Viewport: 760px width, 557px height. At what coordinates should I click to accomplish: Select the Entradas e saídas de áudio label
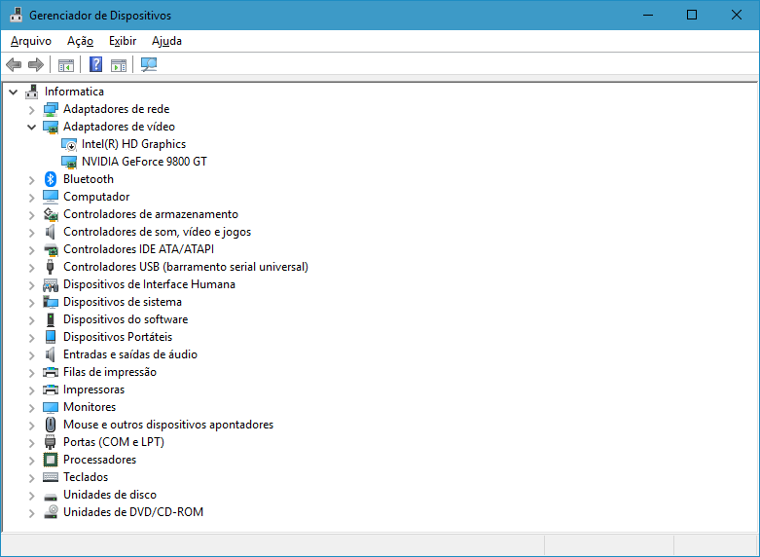[x=130, y=354]
